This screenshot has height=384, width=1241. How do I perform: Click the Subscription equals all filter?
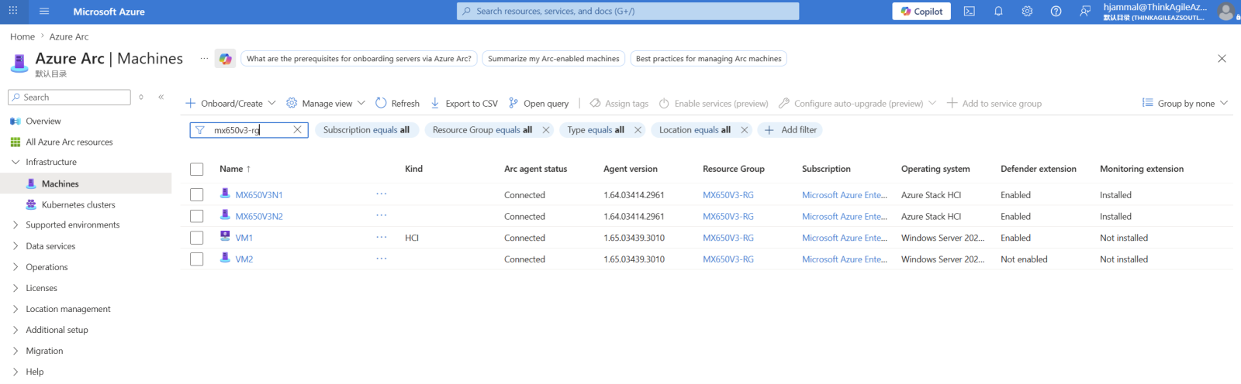click(367, 130)
